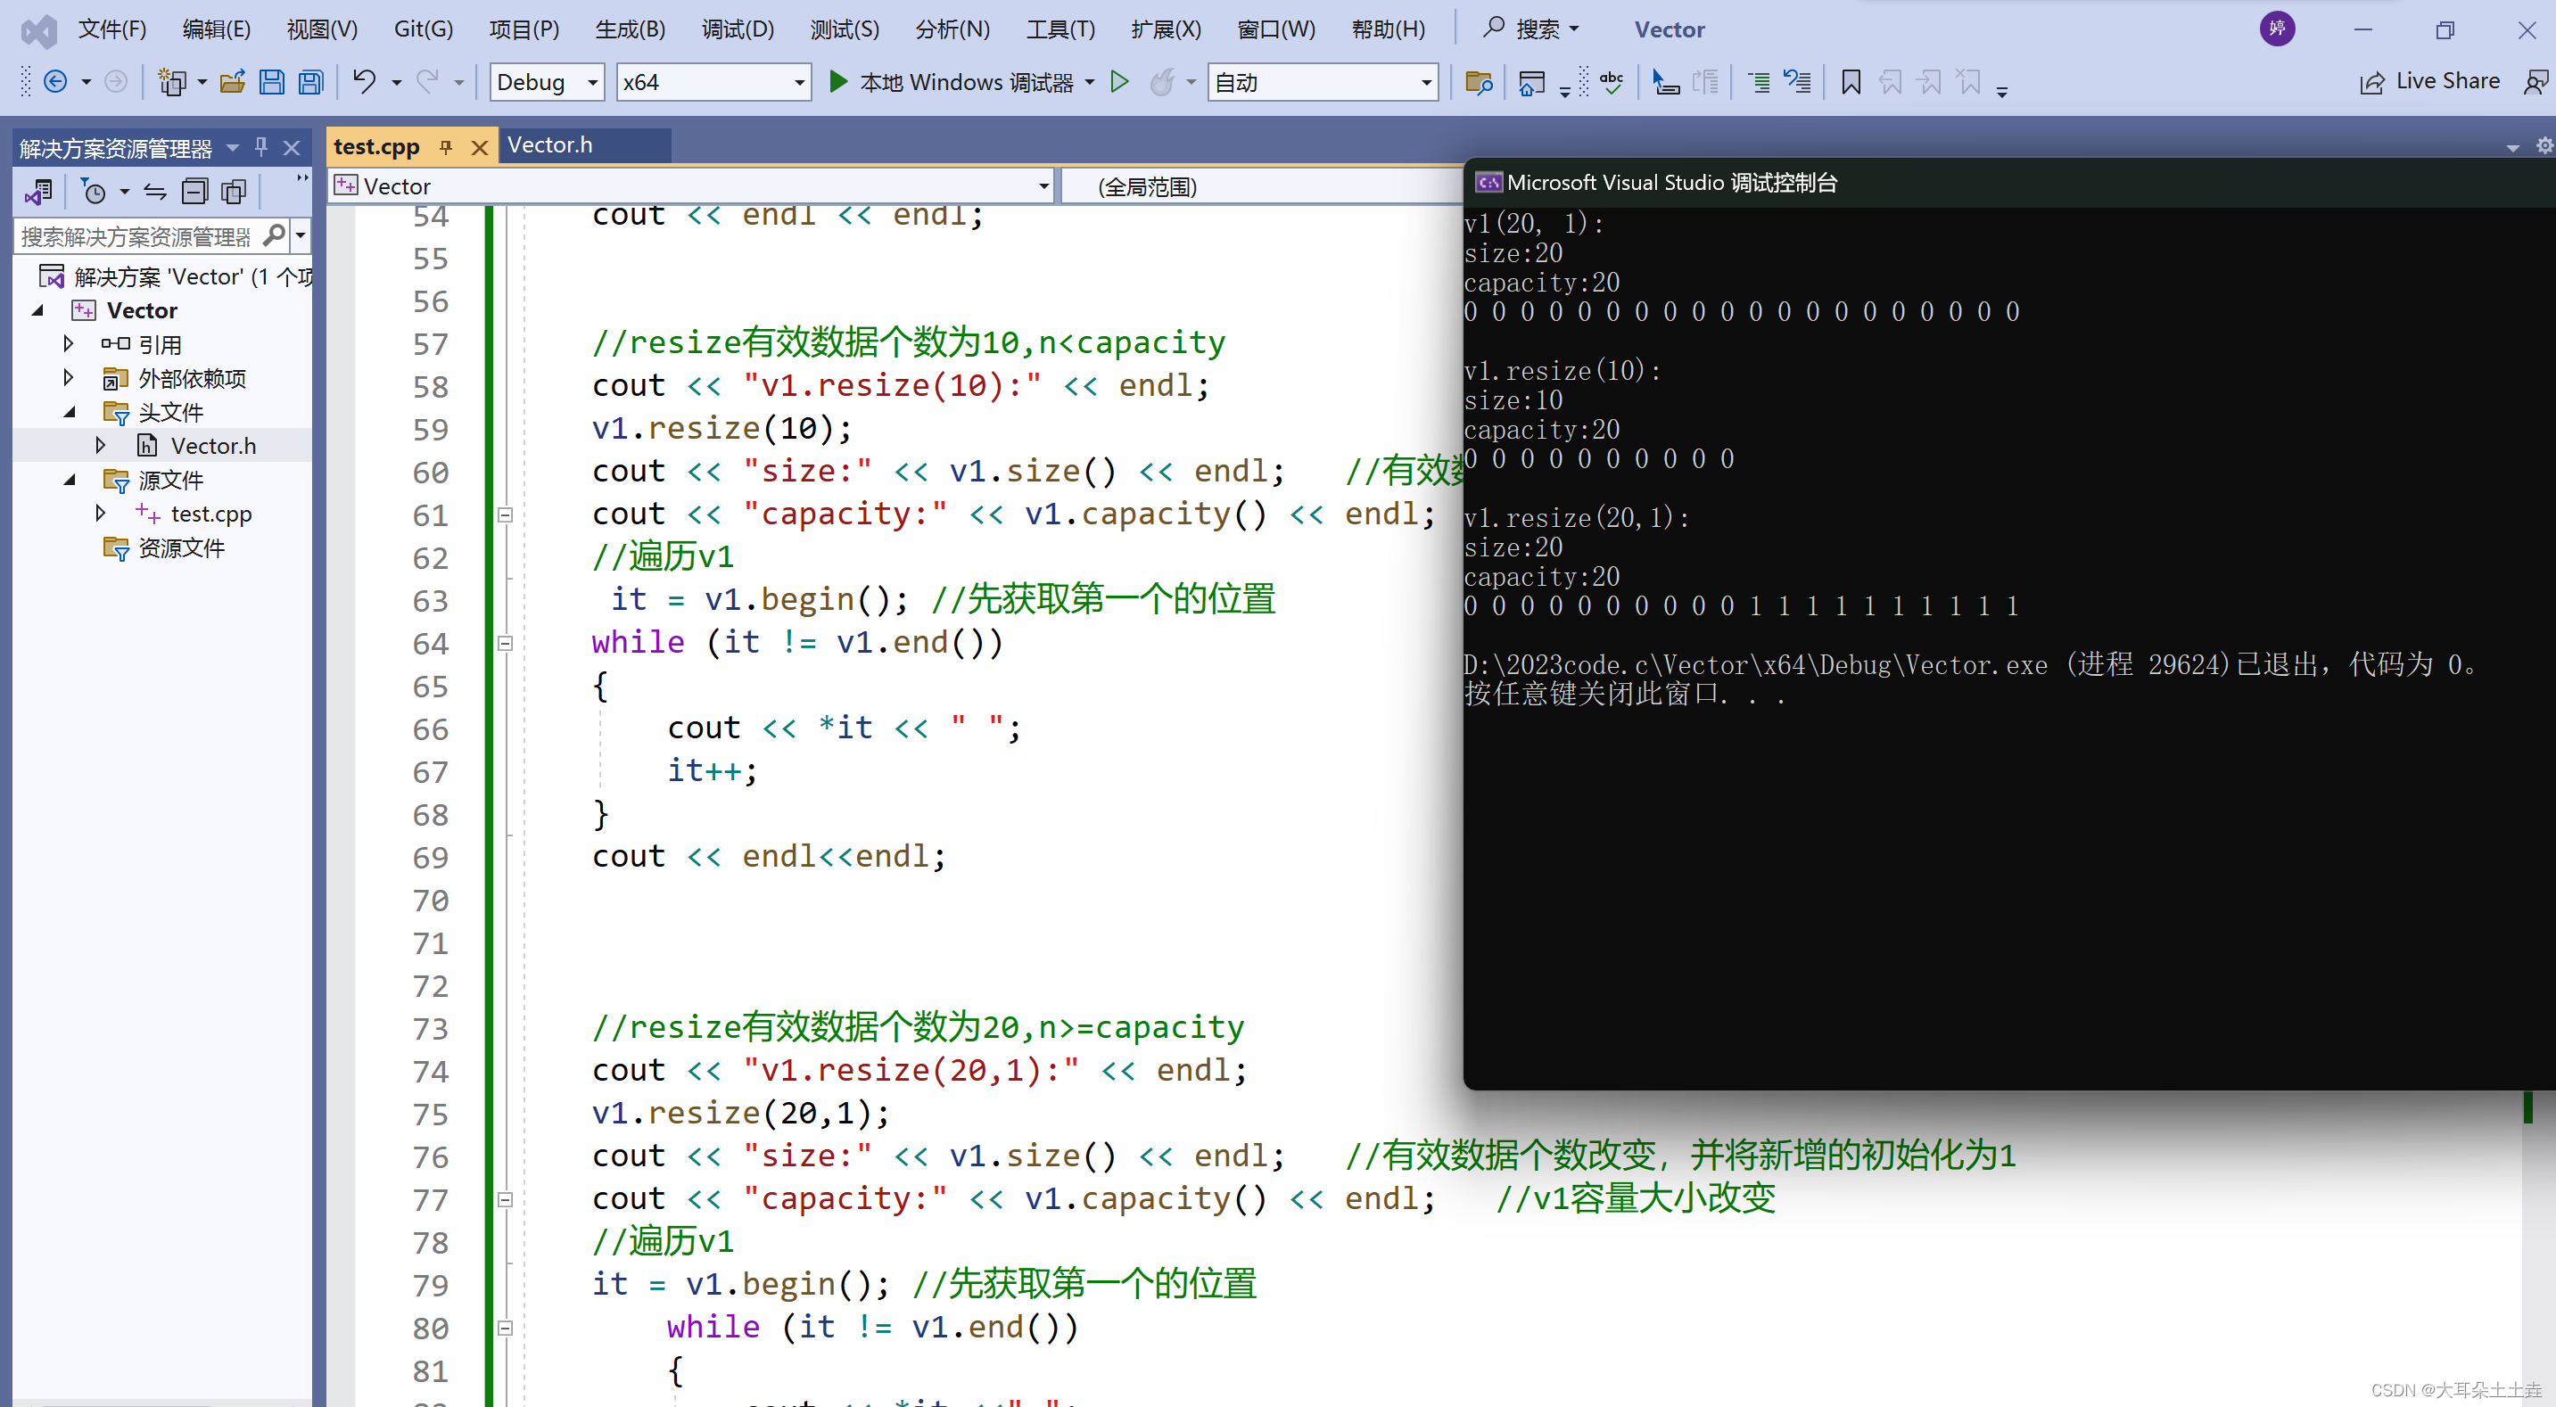Image resolution: width=2556 pixels, height=1407 pixels.
Task: Click Collapse All icon in Solution Explorer
Action: 194,192
